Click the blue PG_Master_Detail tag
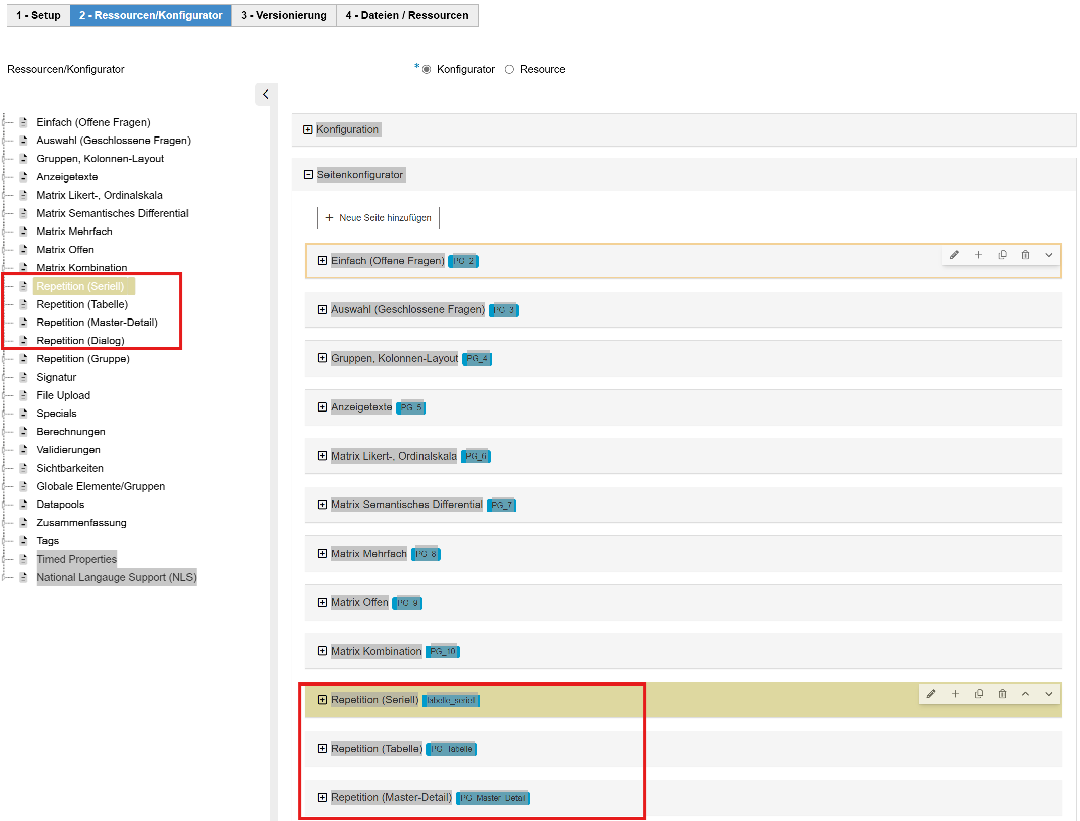 [492, 798]
